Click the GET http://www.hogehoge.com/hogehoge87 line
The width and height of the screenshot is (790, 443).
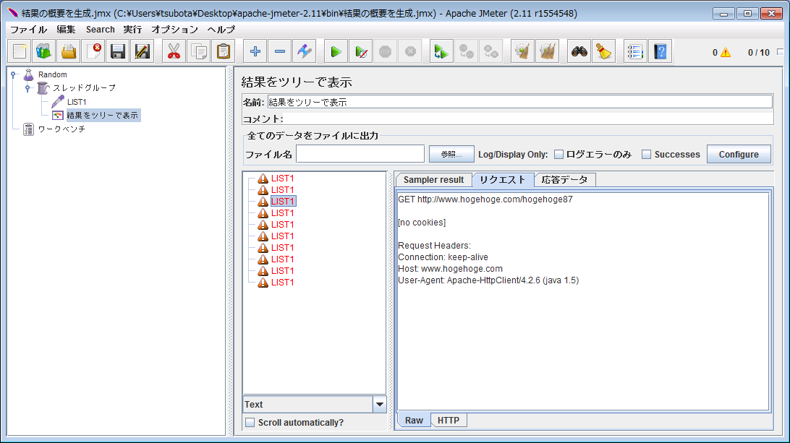[x=485, y=199]
